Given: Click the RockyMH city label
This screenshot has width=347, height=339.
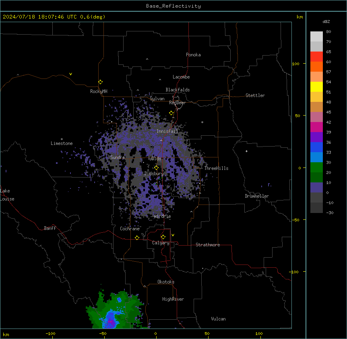Looking at the screenshot, I should tap(99, 91).
